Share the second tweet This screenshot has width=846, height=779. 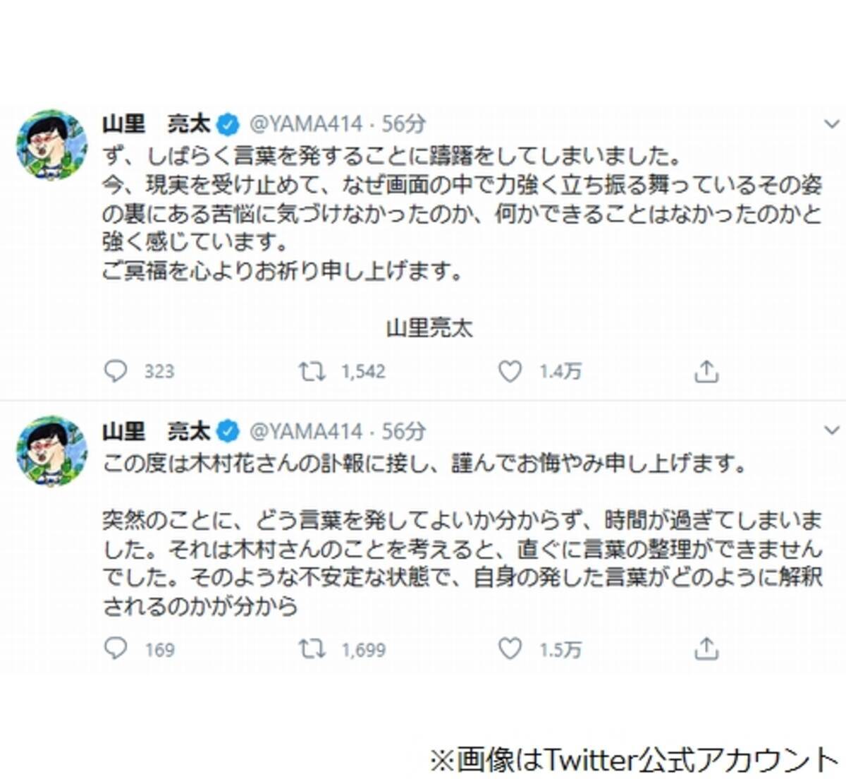[x=706, y=648]
